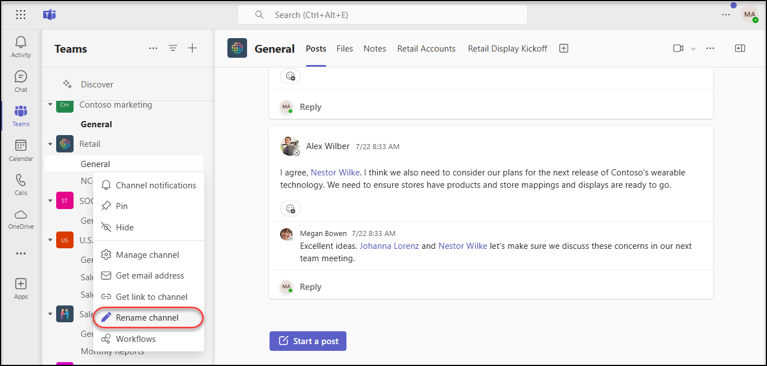
Task: Click the Nestor Wilke mention link
Action: coord(335,173)
